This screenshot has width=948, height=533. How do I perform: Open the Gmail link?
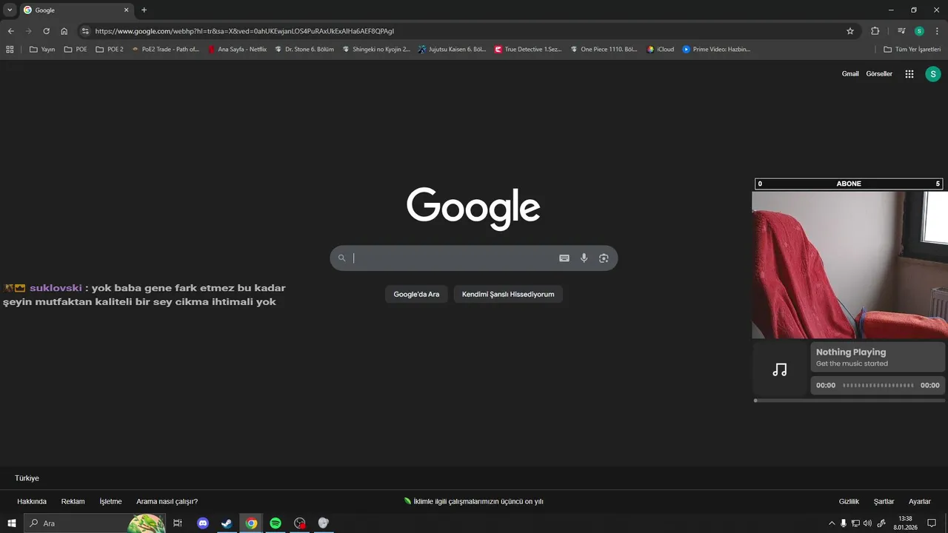point(850,74)
